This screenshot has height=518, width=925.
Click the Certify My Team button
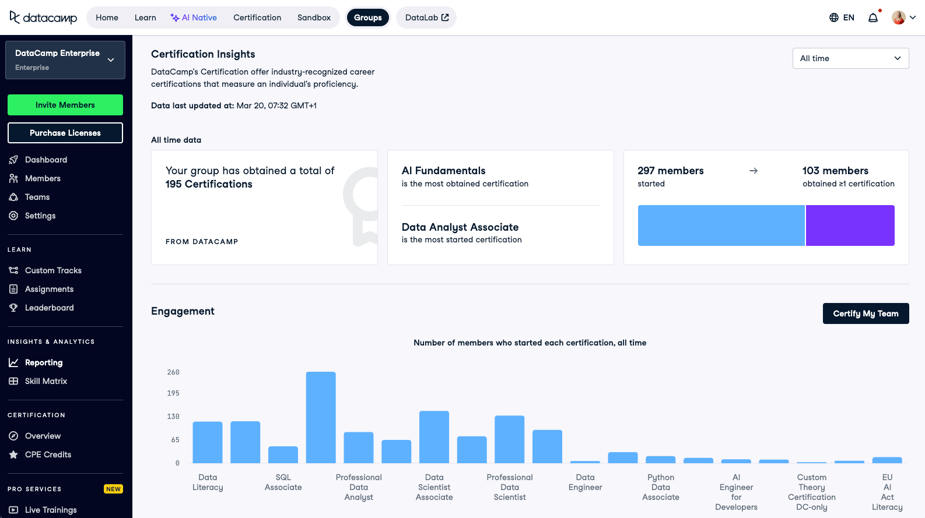[866, 313]
